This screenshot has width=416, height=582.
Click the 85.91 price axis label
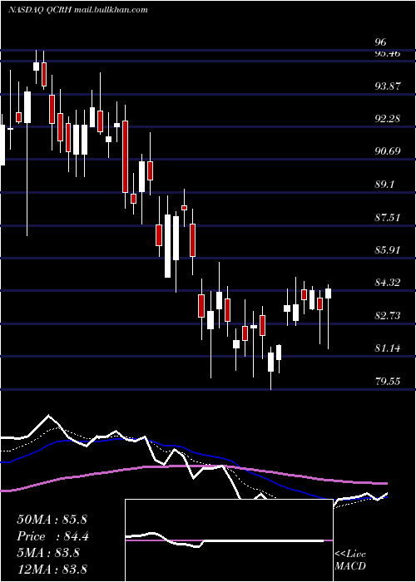pyautogui.click(x=388, y=249)
